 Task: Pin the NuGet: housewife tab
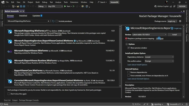click(x=21, y=11)
